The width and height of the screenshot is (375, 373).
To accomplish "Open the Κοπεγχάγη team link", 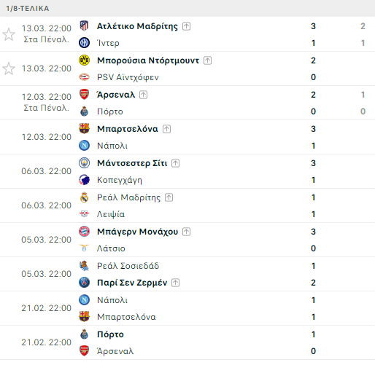I will [120, 180].
